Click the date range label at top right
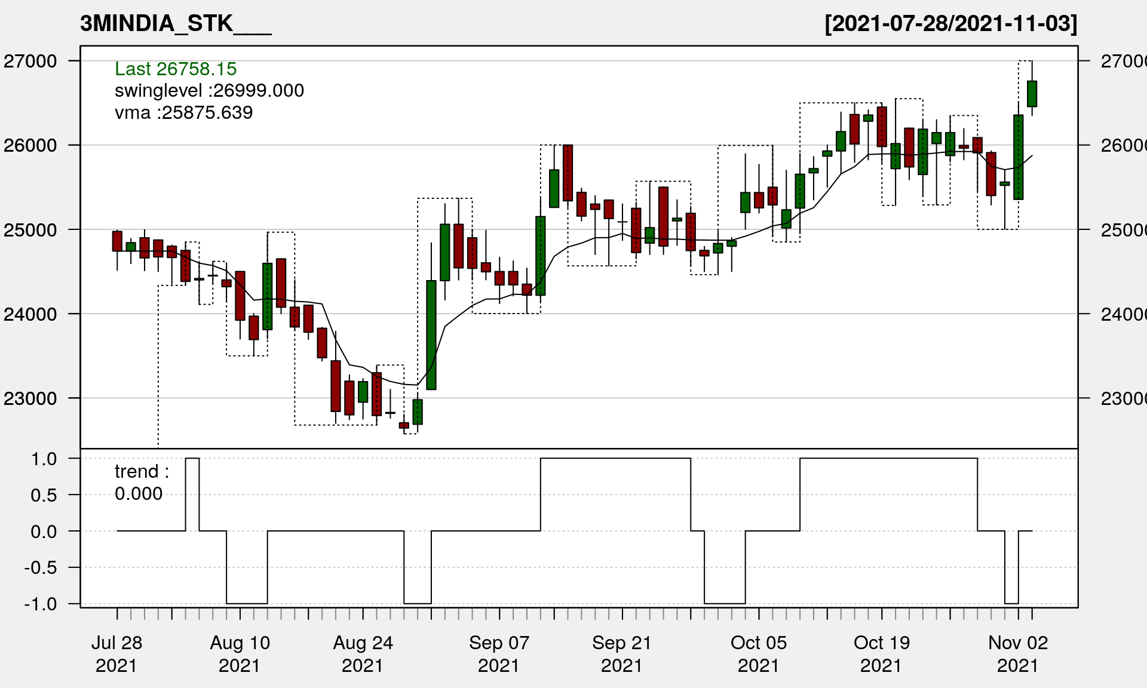Screen dimensions: 1147x688 tap(950, 24)
